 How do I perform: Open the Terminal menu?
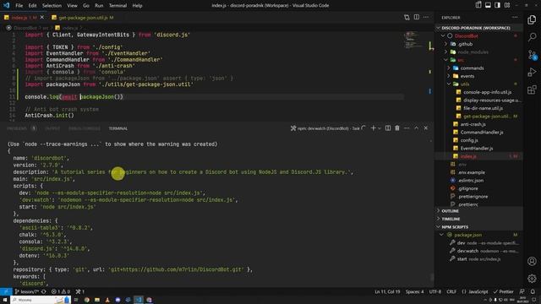click(x=117, y=6)
